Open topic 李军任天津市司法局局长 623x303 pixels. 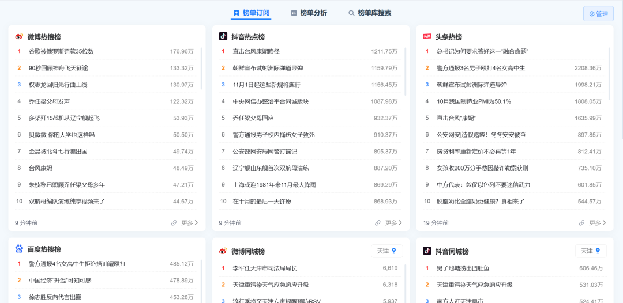[265, 268]
